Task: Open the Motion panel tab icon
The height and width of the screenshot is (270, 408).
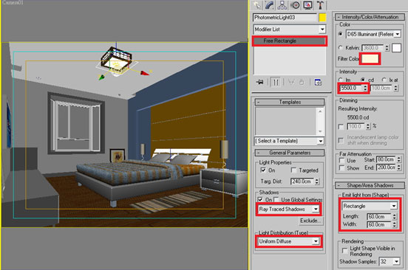Action: (x=295, y=5)
